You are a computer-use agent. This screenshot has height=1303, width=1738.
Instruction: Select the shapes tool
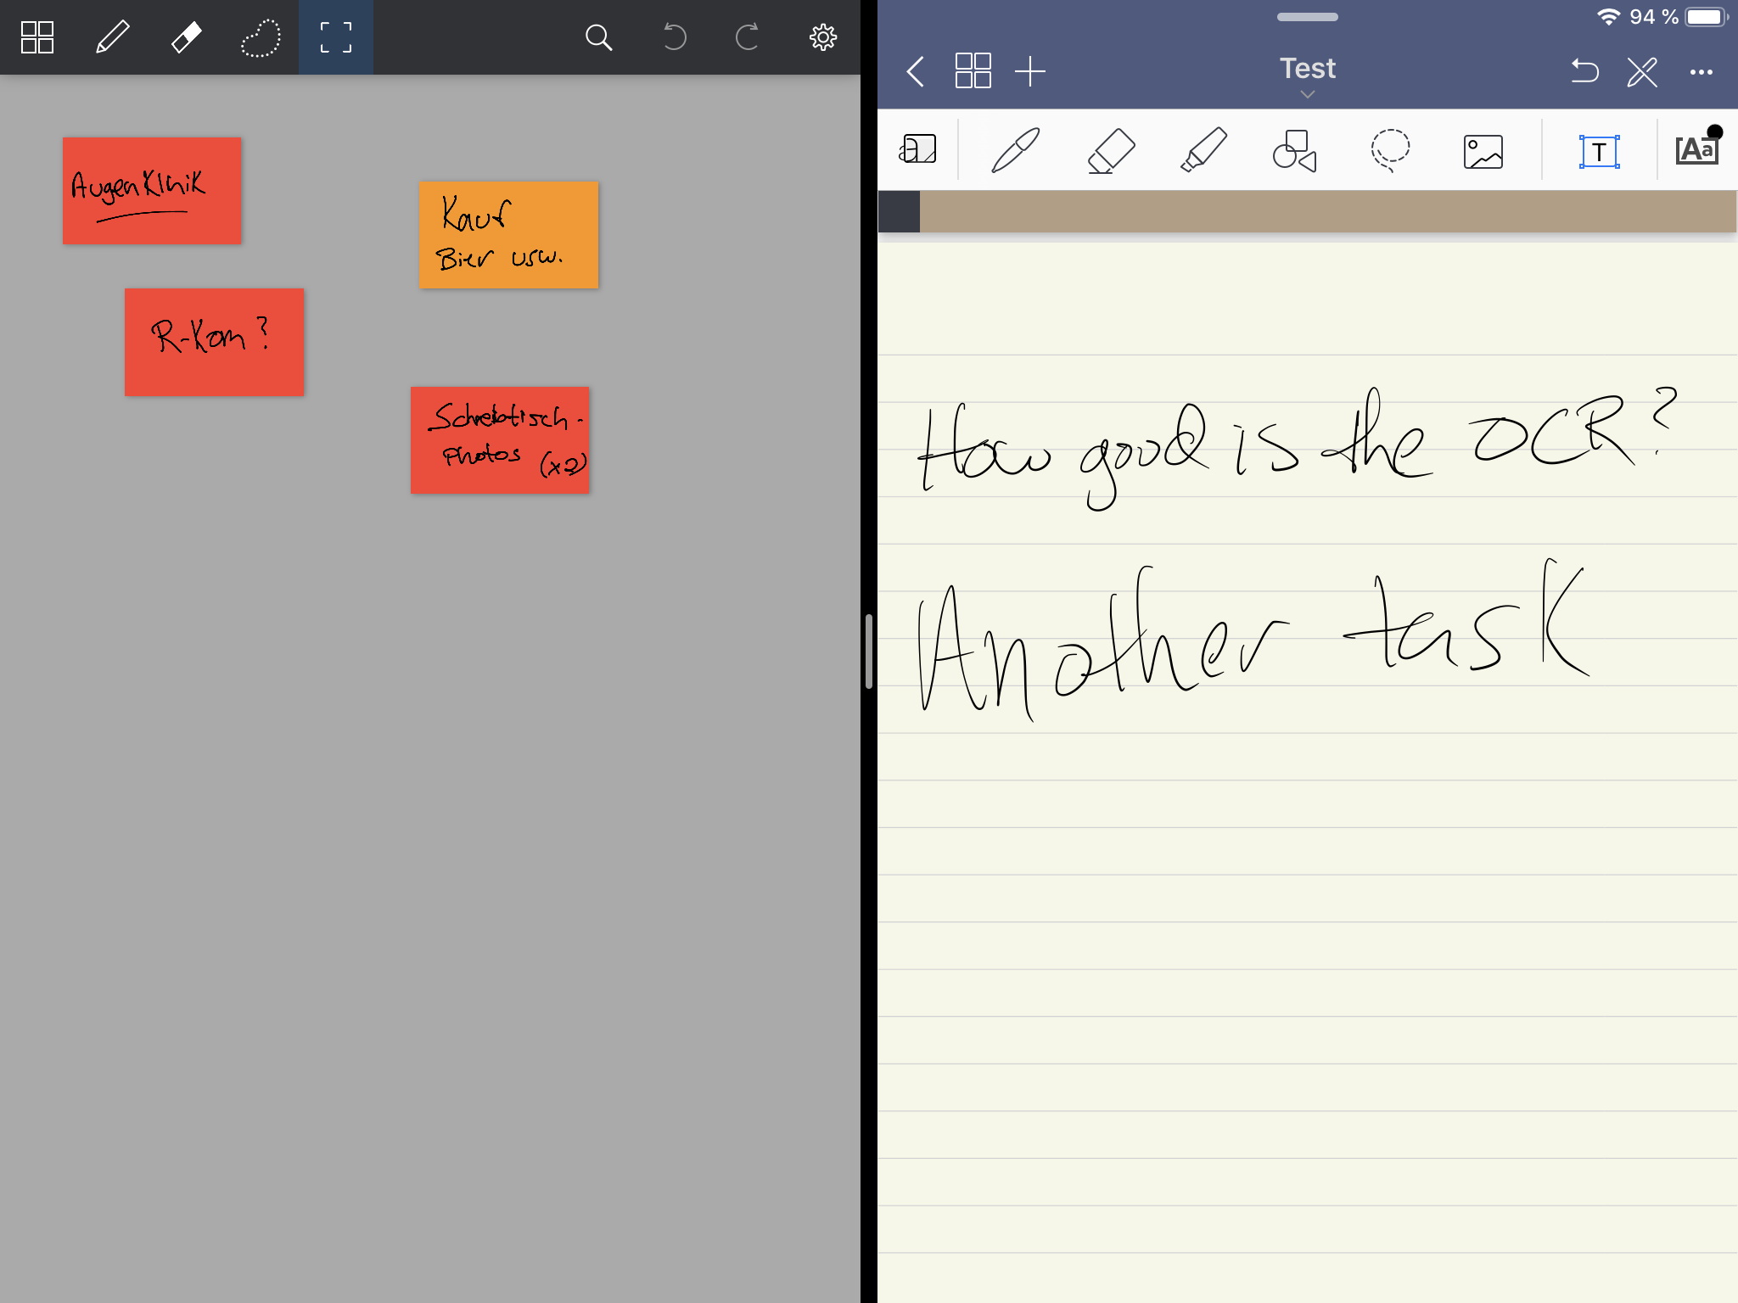pos(1294,151)
